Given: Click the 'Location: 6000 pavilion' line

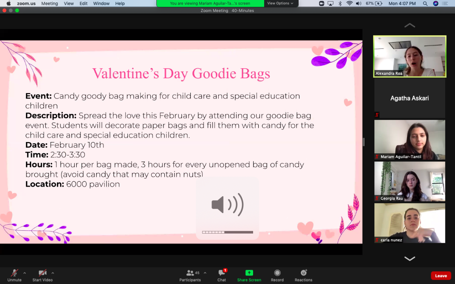Looking at the screenshot, I should coord(73,184).
